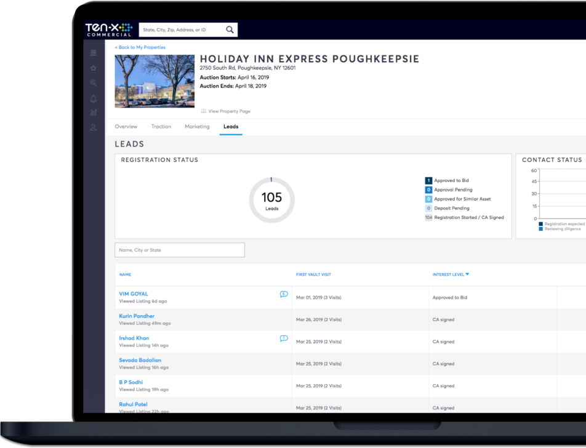The height and width of the screenshot is (448, 586).
Task: Click 'Mar 26, 2019 (2 Visits)' cell
Action: [x=319, y=320]
